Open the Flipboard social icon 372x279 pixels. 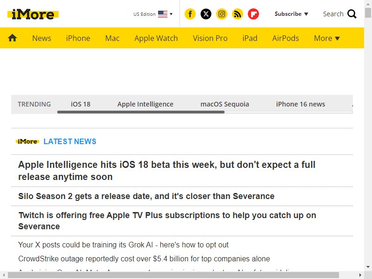tap(253, 14)
